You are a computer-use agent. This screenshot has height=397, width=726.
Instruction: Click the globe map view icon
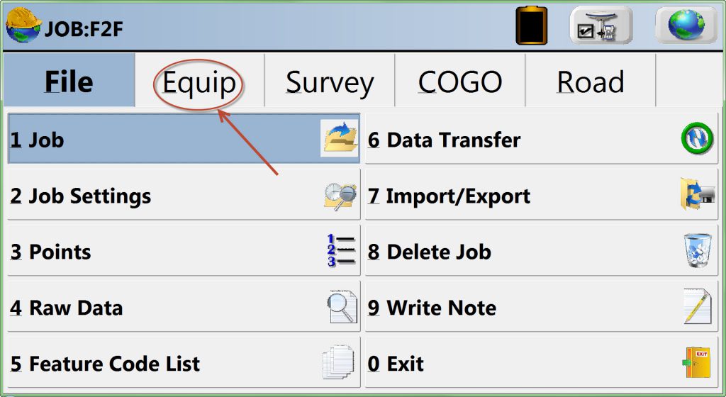click(x=686, y=26)
